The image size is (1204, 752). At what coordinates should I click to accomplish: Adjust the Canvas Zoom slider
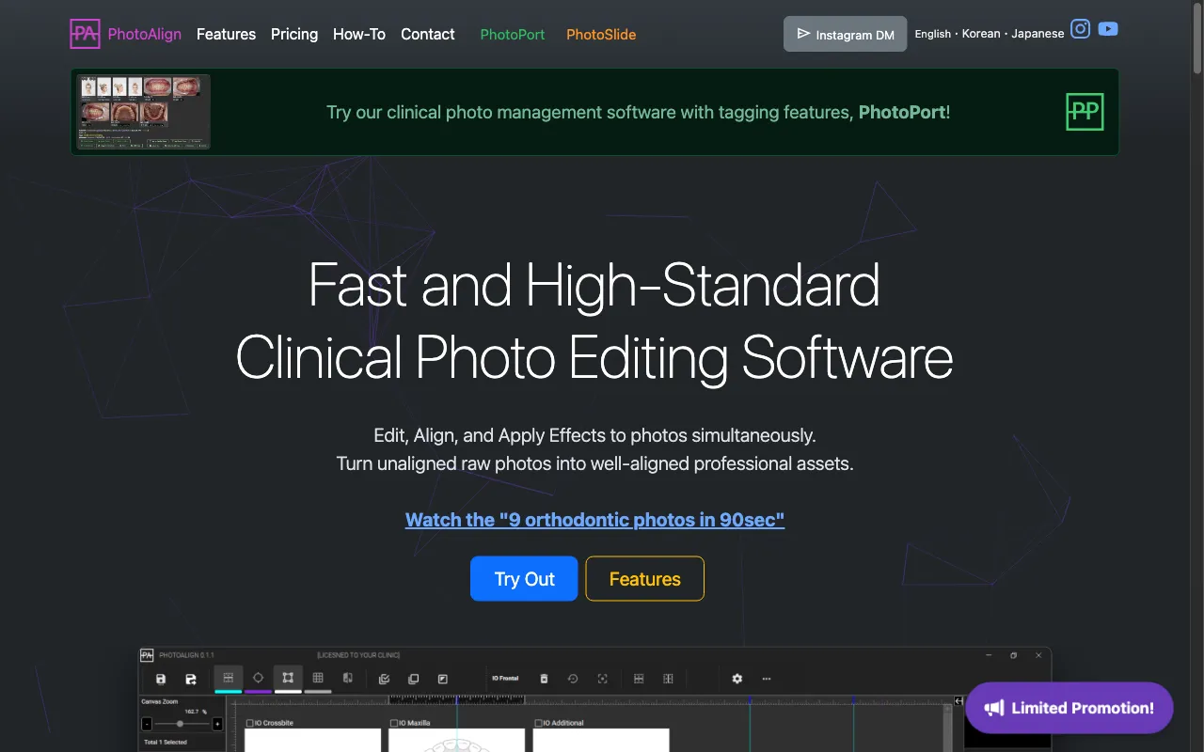[x=182, y=724]
